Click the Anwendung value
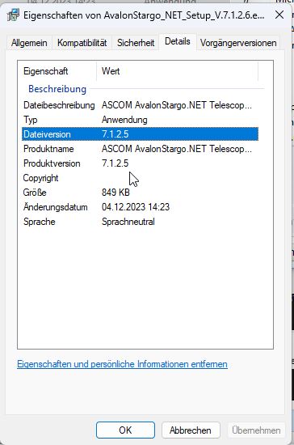Image resolution: width=294 pixels, height=445 pixels. pos(124,120)
